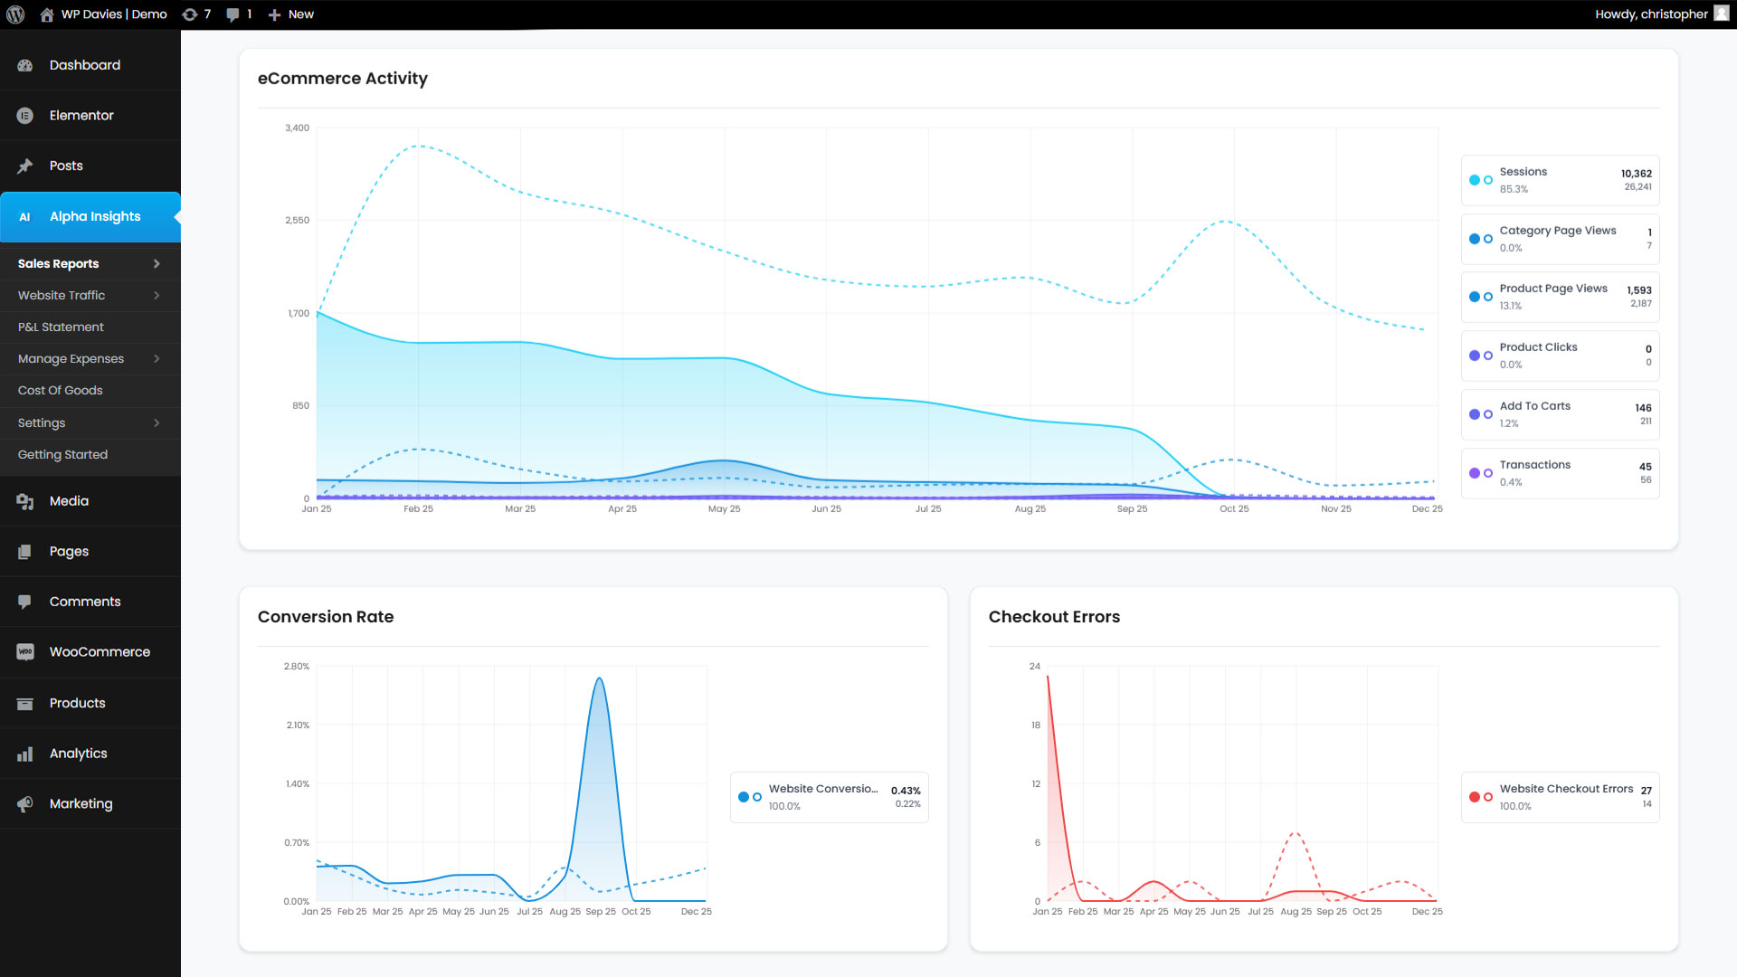Click the Howdy christopher profile avatar
The width and height of the screenshot is (1737, 977).
point(1721,14)
